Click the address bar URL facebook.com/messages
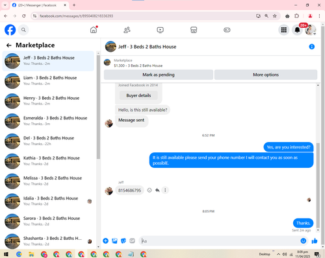 [x=76, y=16]
